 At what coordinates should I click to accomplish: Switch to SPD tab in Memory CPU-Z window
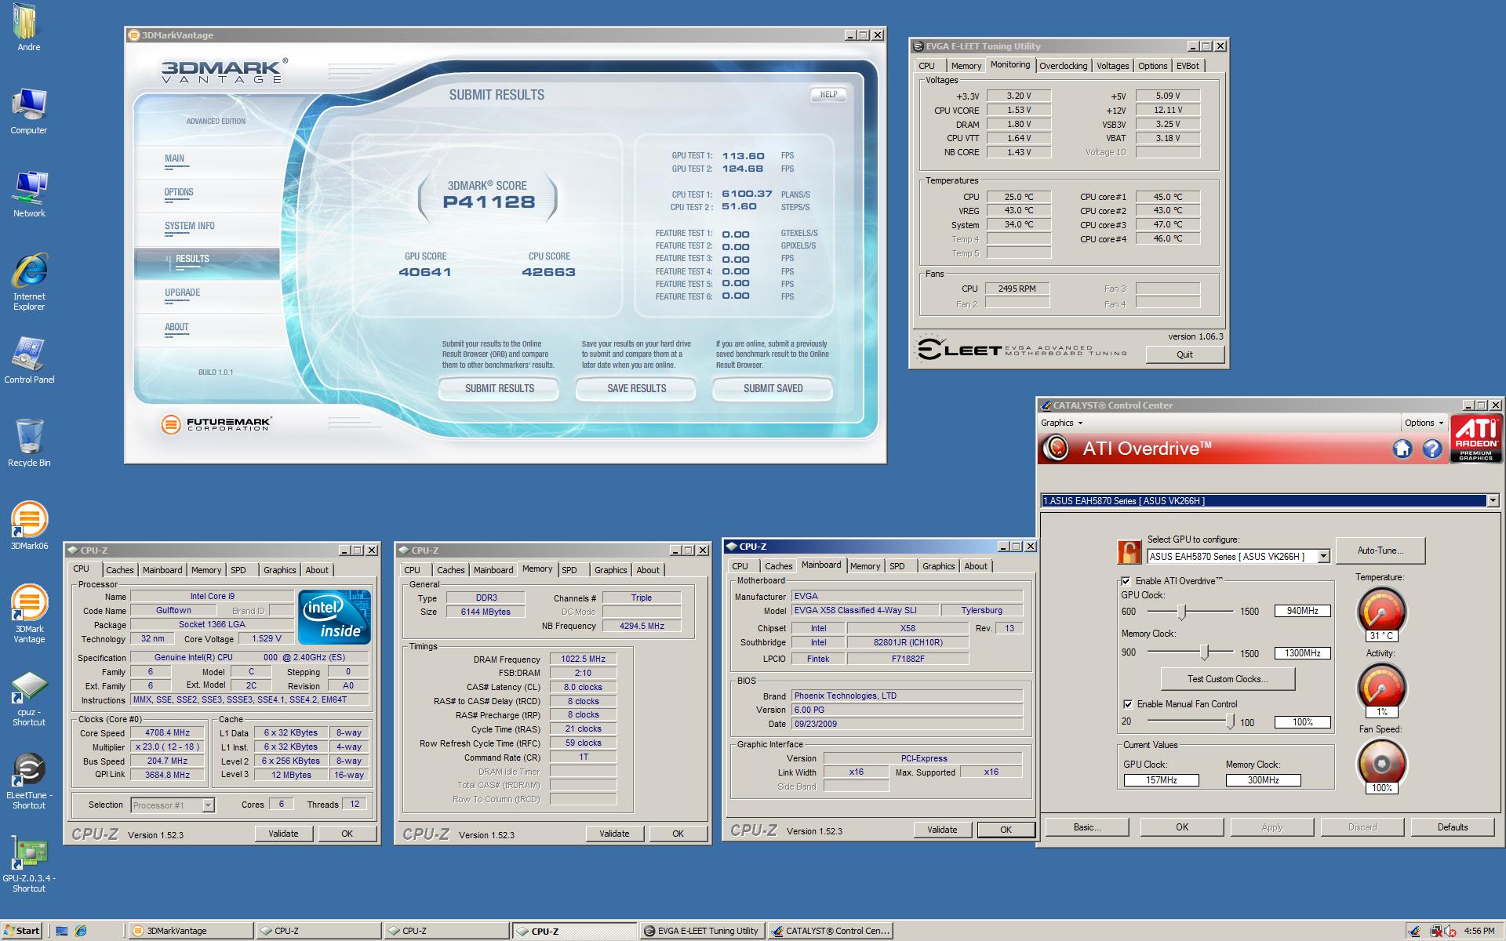tap(569, 570)
